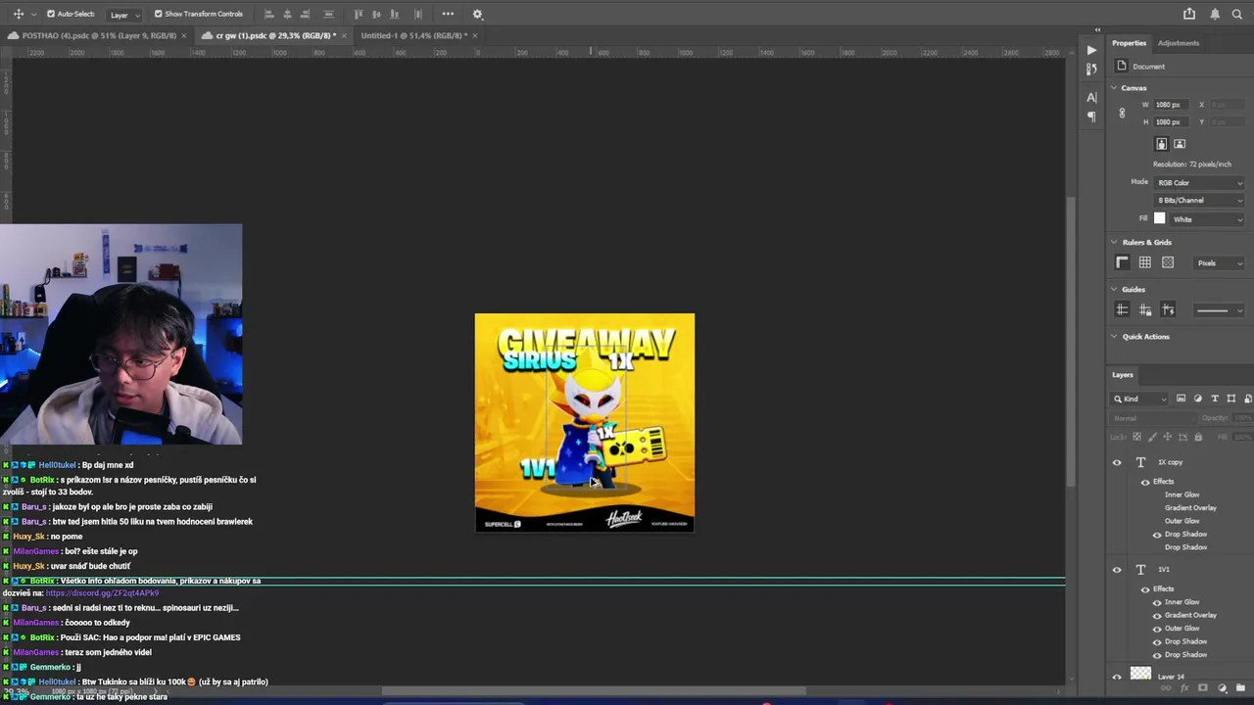Open discord.gg link in chat

[102, 593]
